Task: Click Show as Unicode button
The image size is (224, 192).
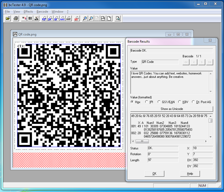Action: coord(172,109)
